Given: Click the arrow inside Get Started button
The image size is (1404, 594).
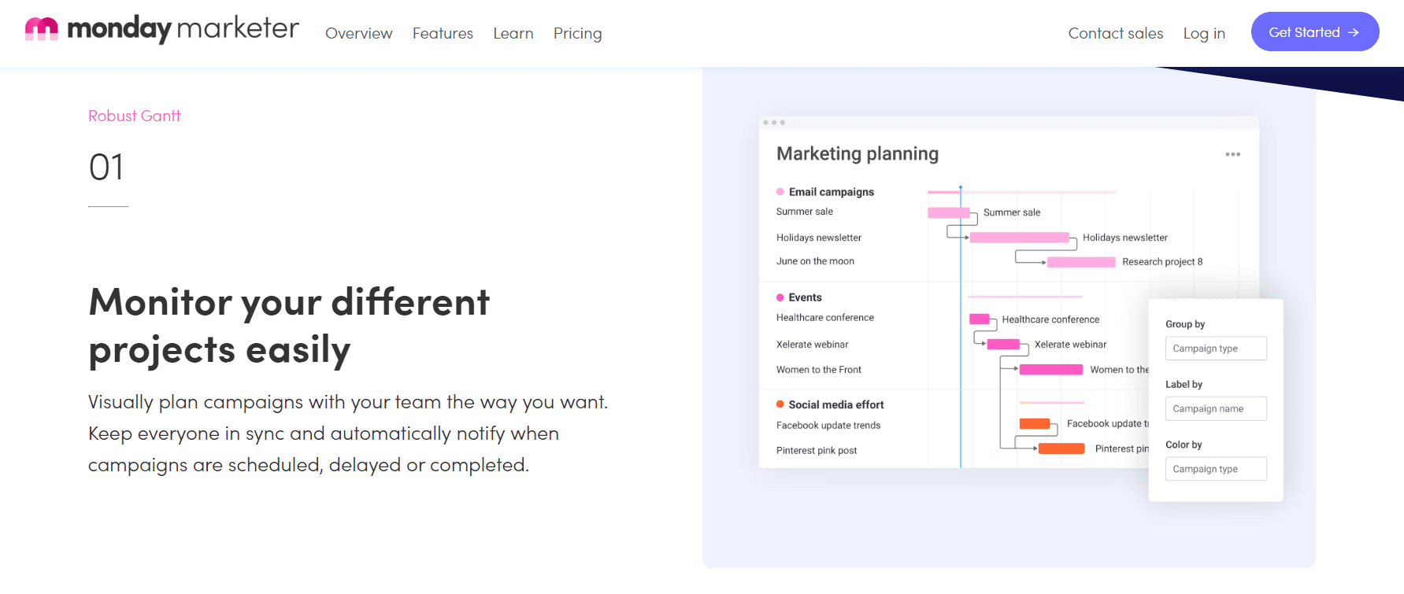Looking at the screenshot, I should click(1354, 32).
